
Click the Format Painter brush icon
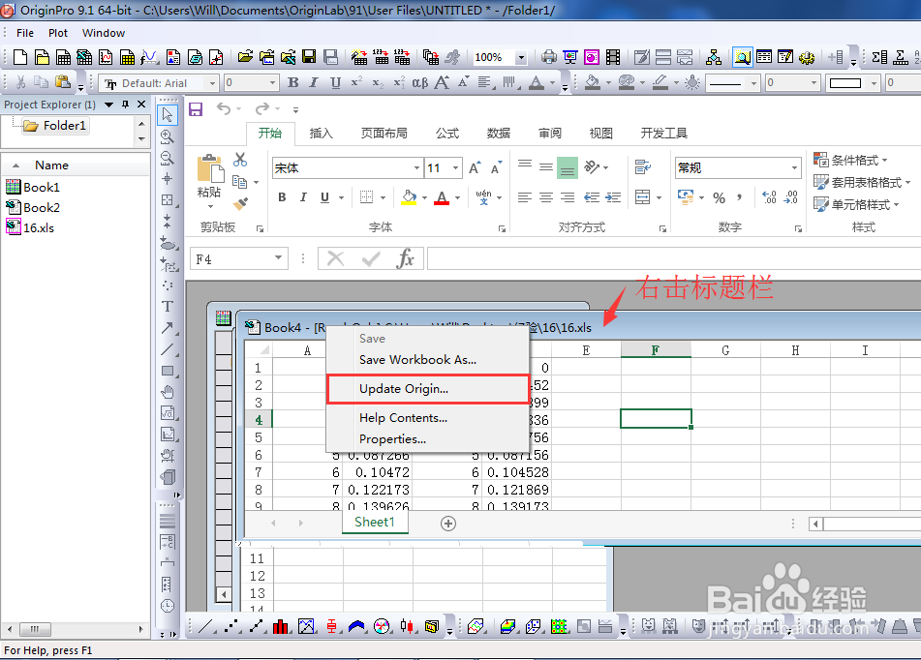(240, 204)
